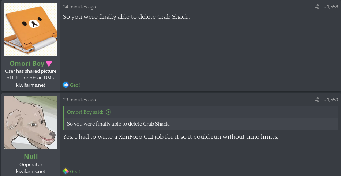
Task: Open permalink #1,558
Action: [331, 7]
